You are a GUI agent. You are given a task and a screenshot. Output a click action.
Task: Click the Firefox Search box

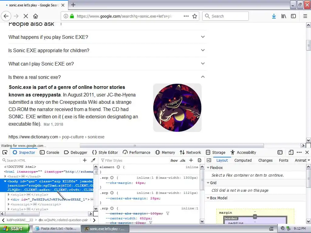point(225,16)
